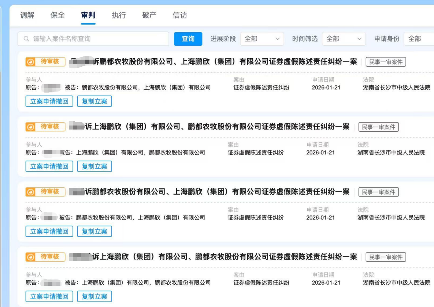434x307 pixels.
Task: Click 立案申请撤回 on the bottom case
Action: [x=49, y=296]
